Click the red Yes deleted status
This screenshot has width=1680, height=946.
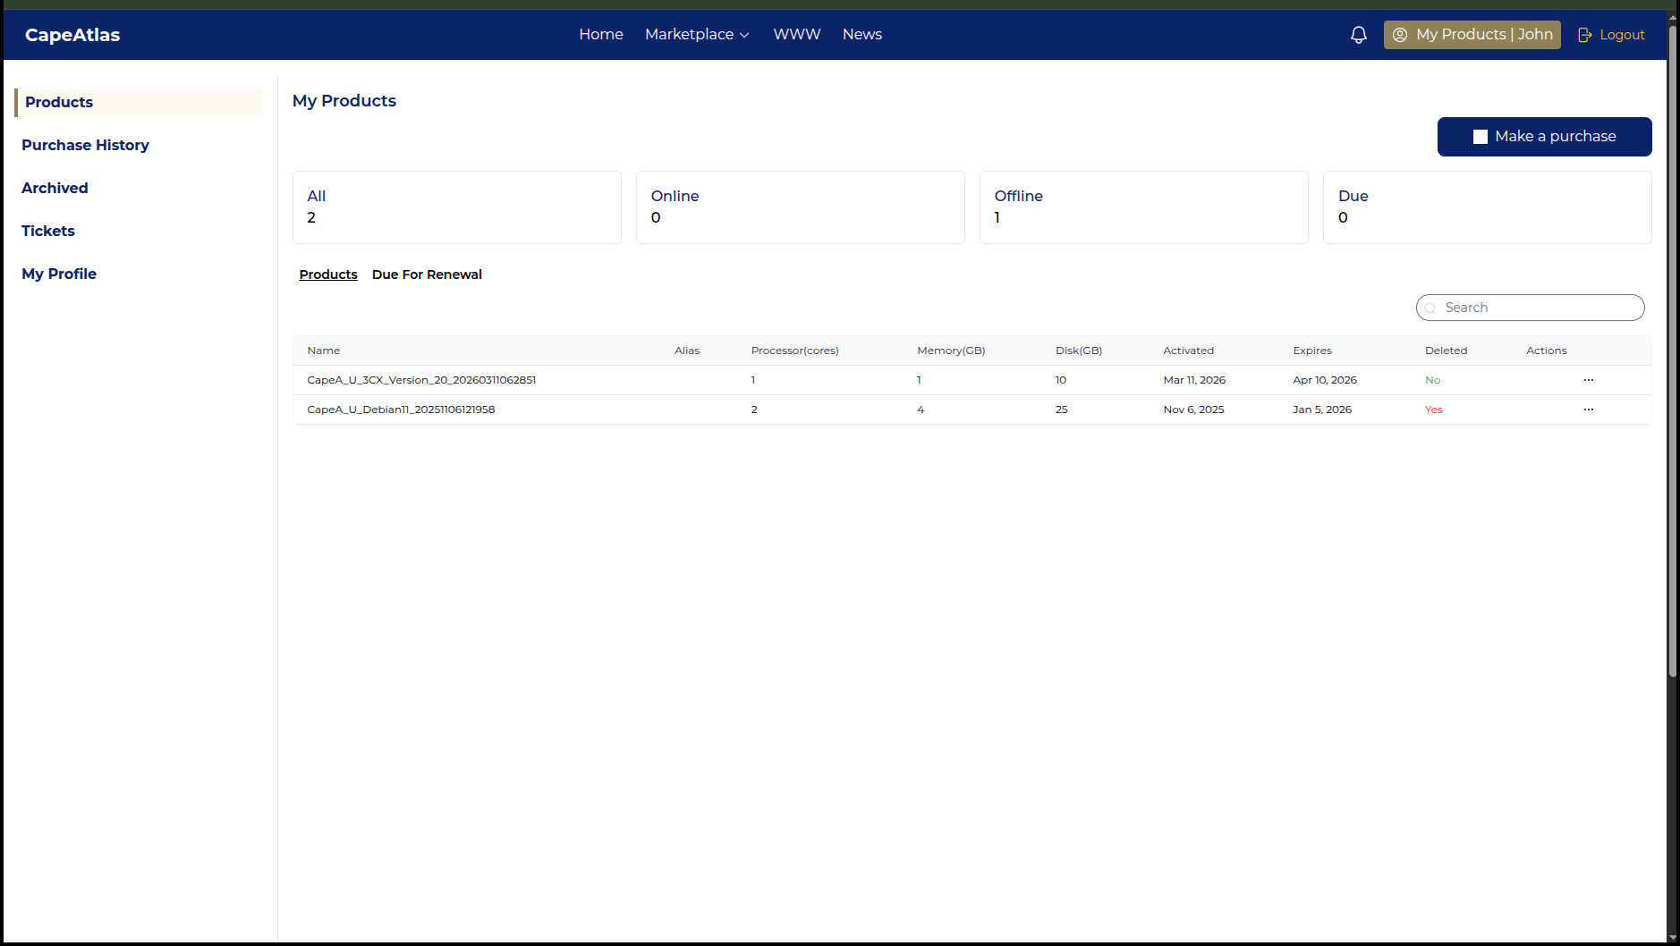1433,410
